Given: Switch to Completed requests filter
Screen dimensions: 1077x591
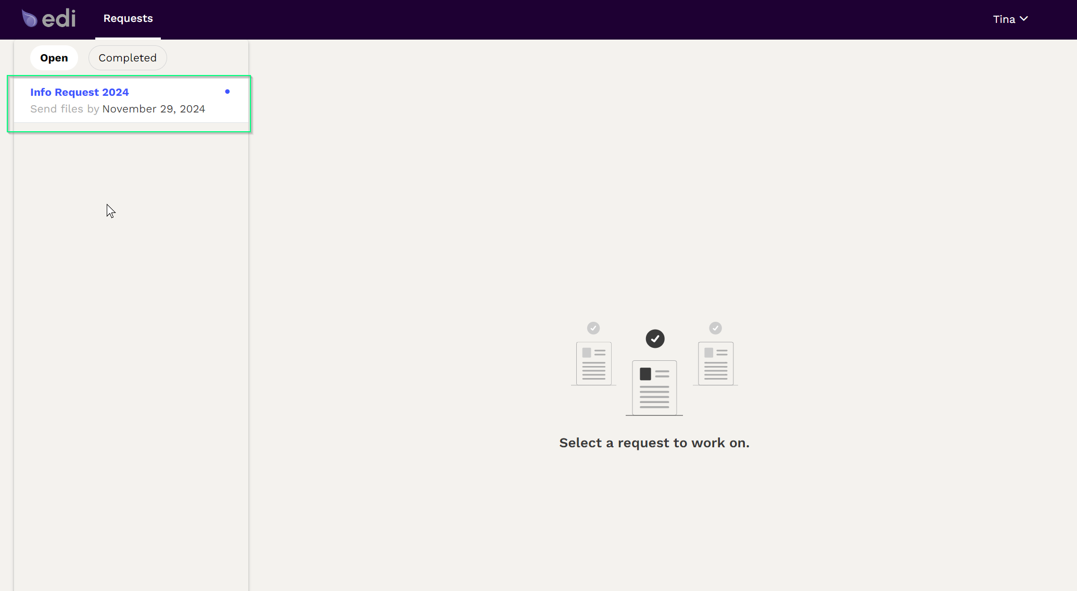Looking at the screenshot, I should [x=128, y=58].
